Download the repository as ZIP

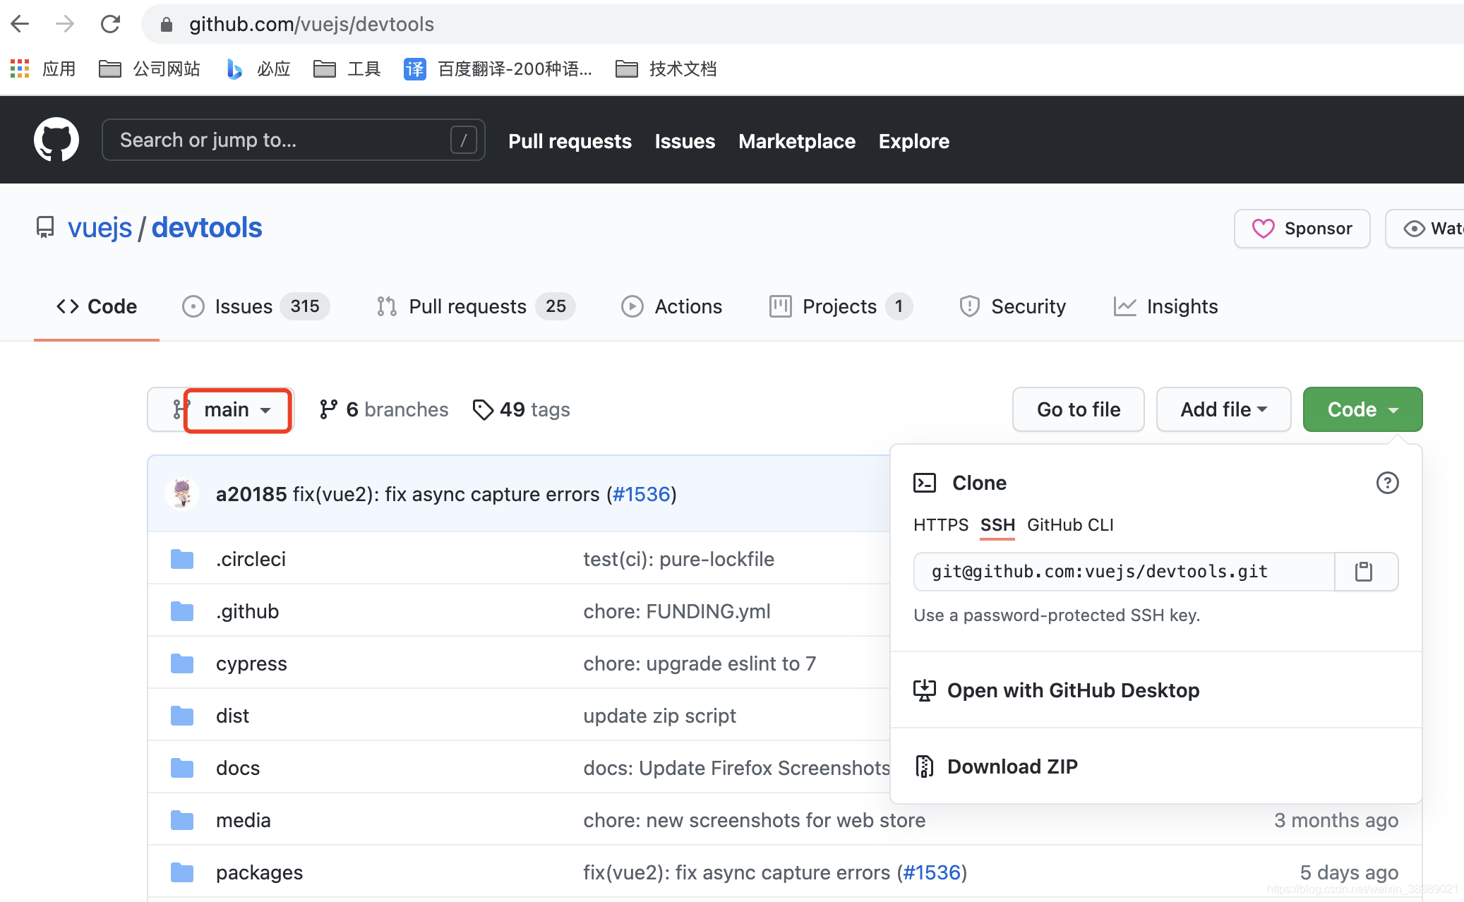pos(1012,766)
